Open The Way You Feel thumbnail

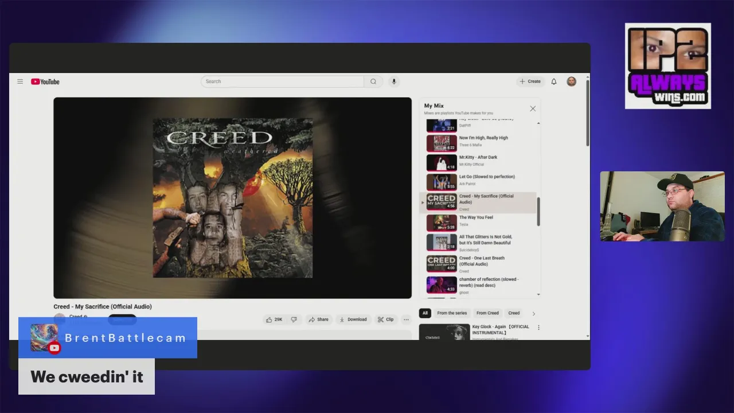point(442,223)
